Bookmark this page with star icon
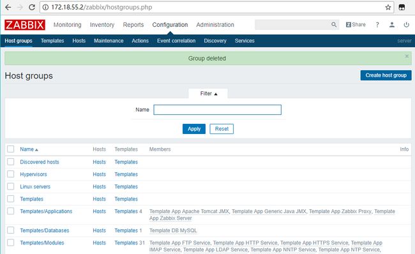Viewport: 415px width, 254px height. [388, 7]
